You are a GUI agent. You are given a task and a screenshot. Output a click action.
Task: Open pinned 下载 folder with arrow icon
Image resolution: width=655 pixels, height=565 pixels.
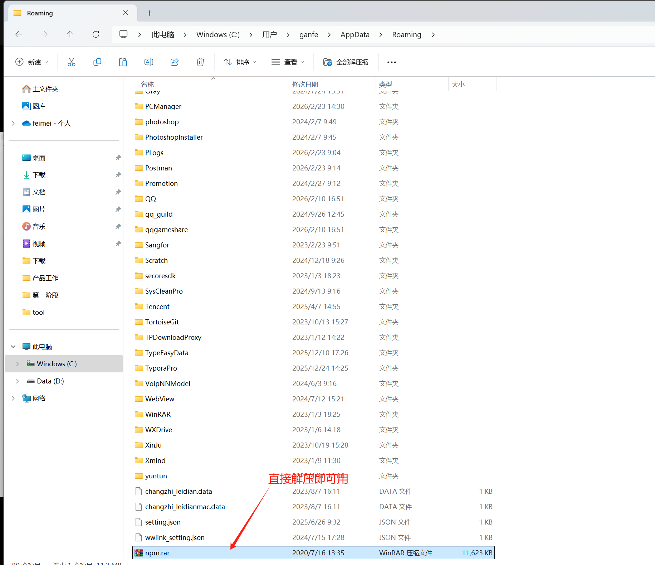(x=34, y=175)
